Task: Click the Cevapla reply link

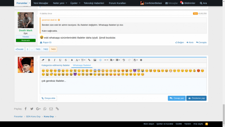Action: click(201, 42)
